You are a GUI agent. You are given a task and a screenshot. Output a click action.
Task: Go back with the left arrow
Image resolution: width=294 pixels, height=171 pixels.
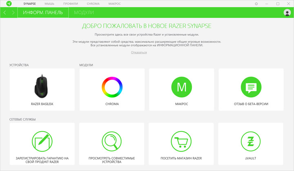[x=5, y=13]
